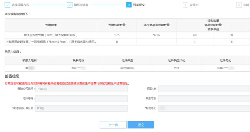
Task: Submit the form with the 提交 button
Action: (141, 125)
